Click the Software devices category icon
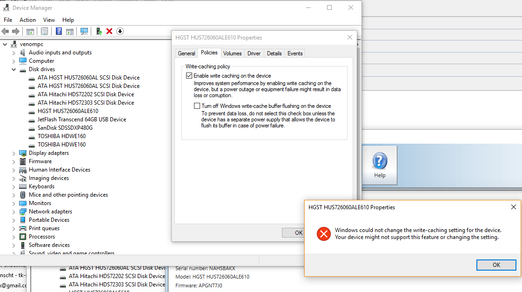The image size is (522, 292). (x=23, y=245)
